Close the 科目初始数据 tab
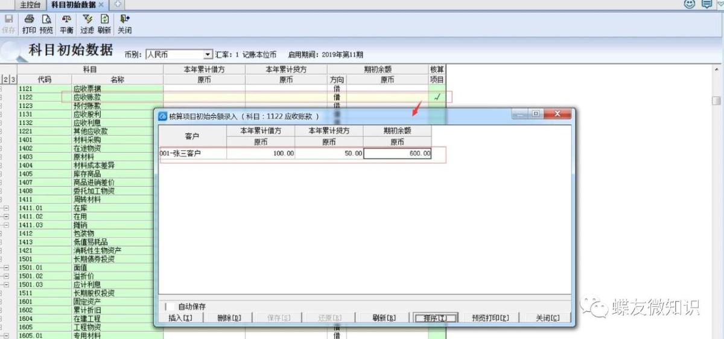 tap(101, 5)
